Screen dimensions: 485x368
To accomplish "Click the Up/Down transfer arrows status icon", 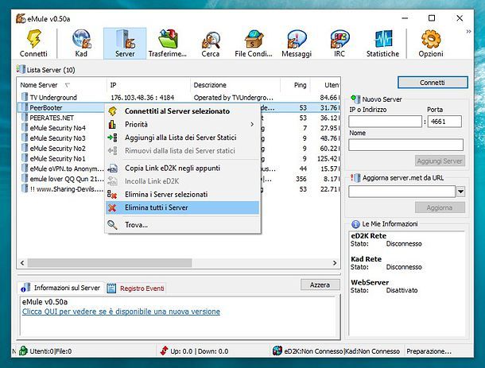I will [x=165, y=351].
